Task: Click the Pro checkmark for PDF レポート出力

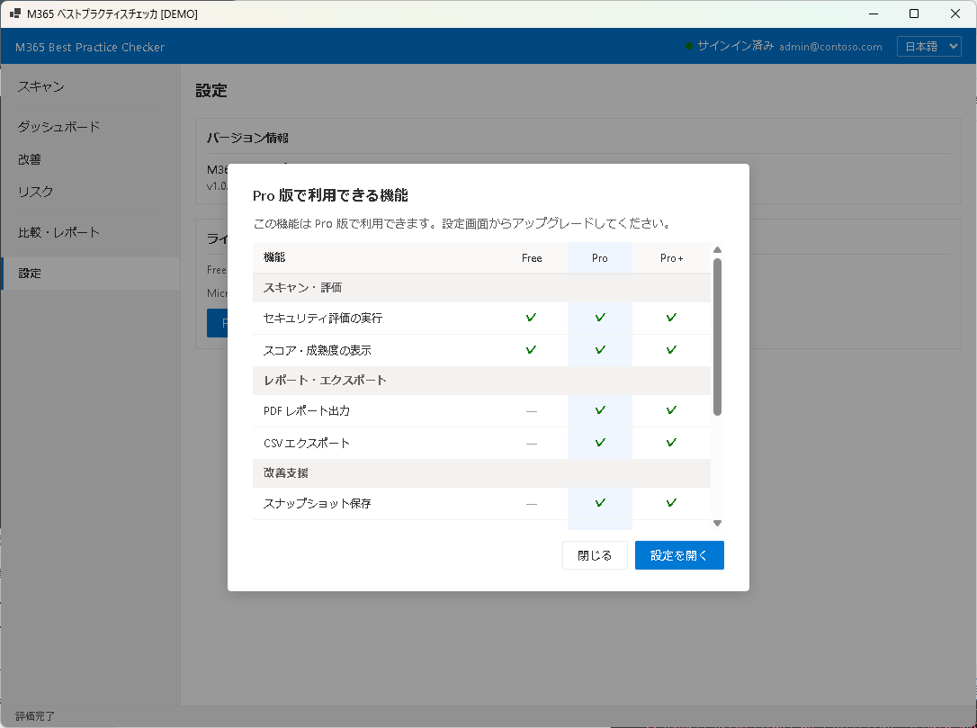Action: click(x=599, y=410)
